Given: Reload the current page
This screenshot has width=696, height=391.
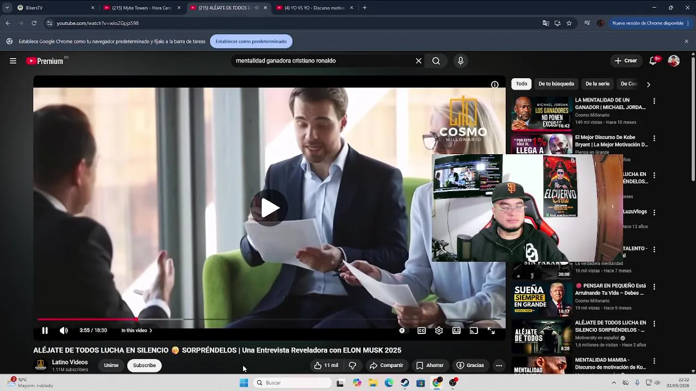Looking at the screenshot, I should coord(34,23).
